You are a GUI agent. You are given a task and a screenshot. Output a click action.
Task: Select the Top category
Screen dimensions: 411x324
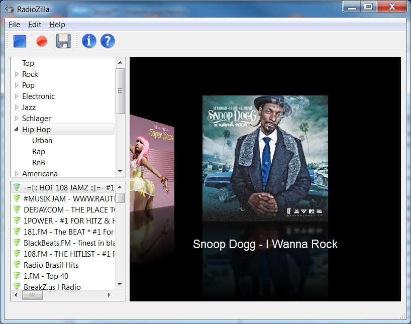[28, 63]
